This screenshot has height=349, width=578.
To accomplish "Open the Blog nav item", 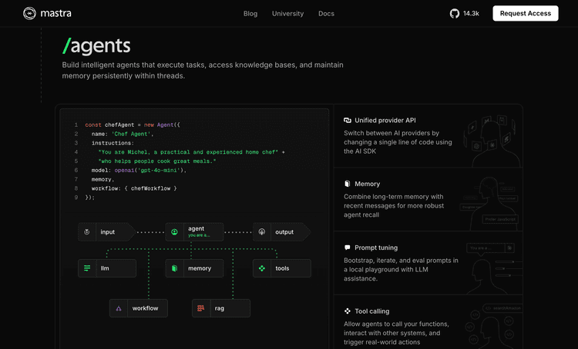I will point(250,14).
